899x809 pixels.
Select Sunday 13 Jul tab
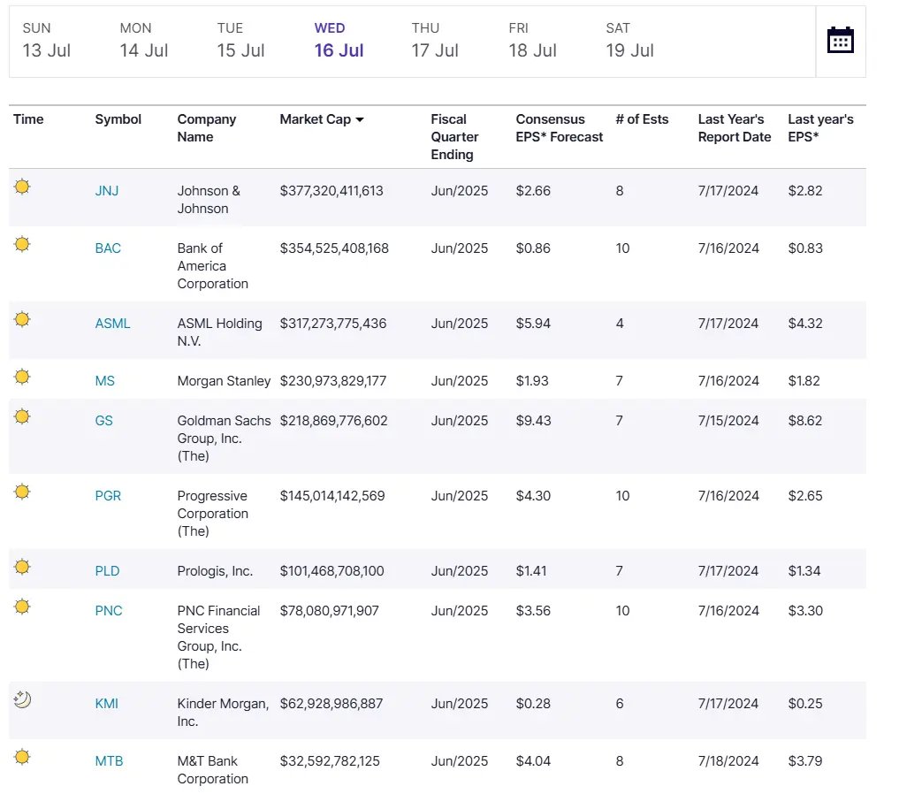(47, 41)
